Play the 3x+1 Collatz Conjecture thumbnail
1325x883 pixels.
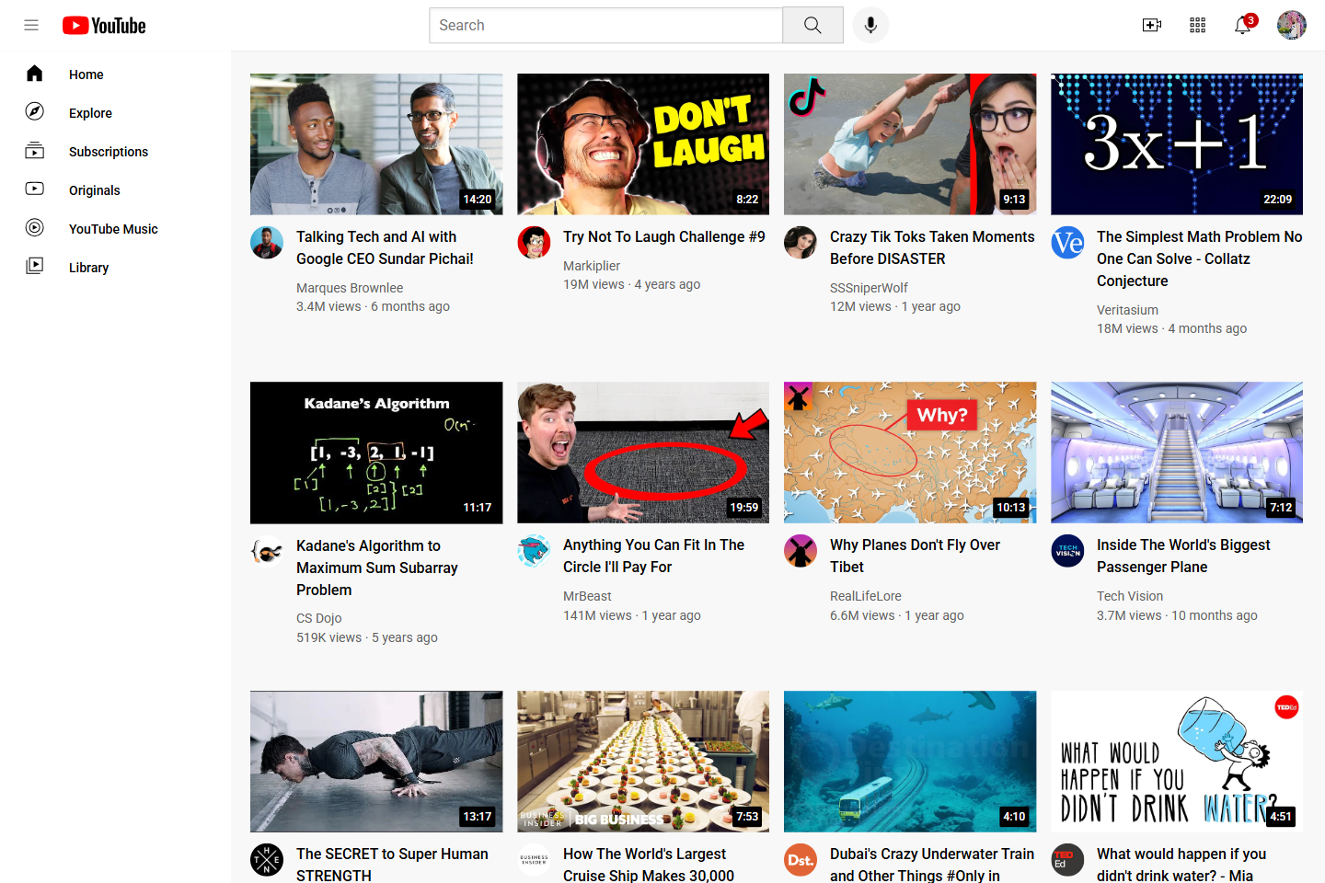point(1176,144)
